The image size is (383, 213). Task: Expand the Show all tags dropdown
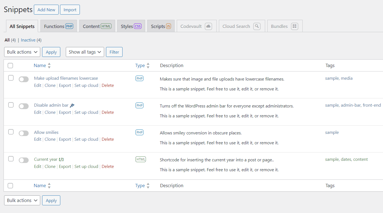85,52
